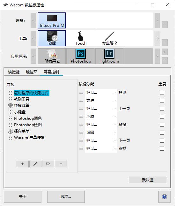
Task: Enable repeat checkbox for 下一页
Action: pos(162,141)
